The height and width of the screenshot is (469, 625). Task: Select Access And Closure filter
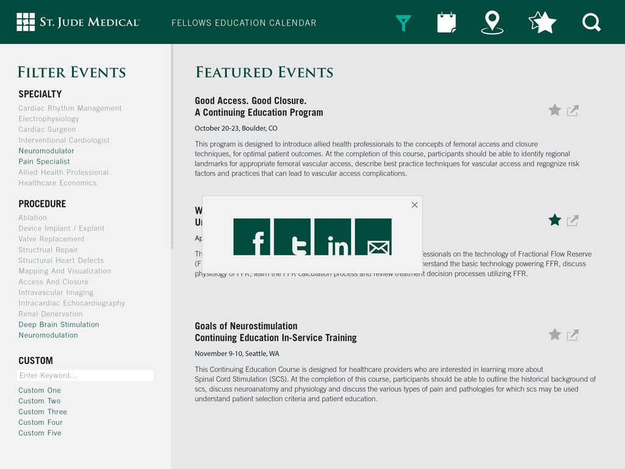coord(54,282)
